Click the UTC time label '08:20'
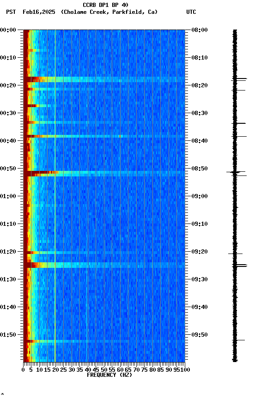255x399 pixels. [x=200, y=85]
